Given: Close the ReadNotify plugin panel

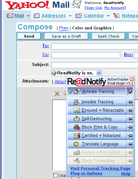Looking at the screenshot, I should [132, 79].
